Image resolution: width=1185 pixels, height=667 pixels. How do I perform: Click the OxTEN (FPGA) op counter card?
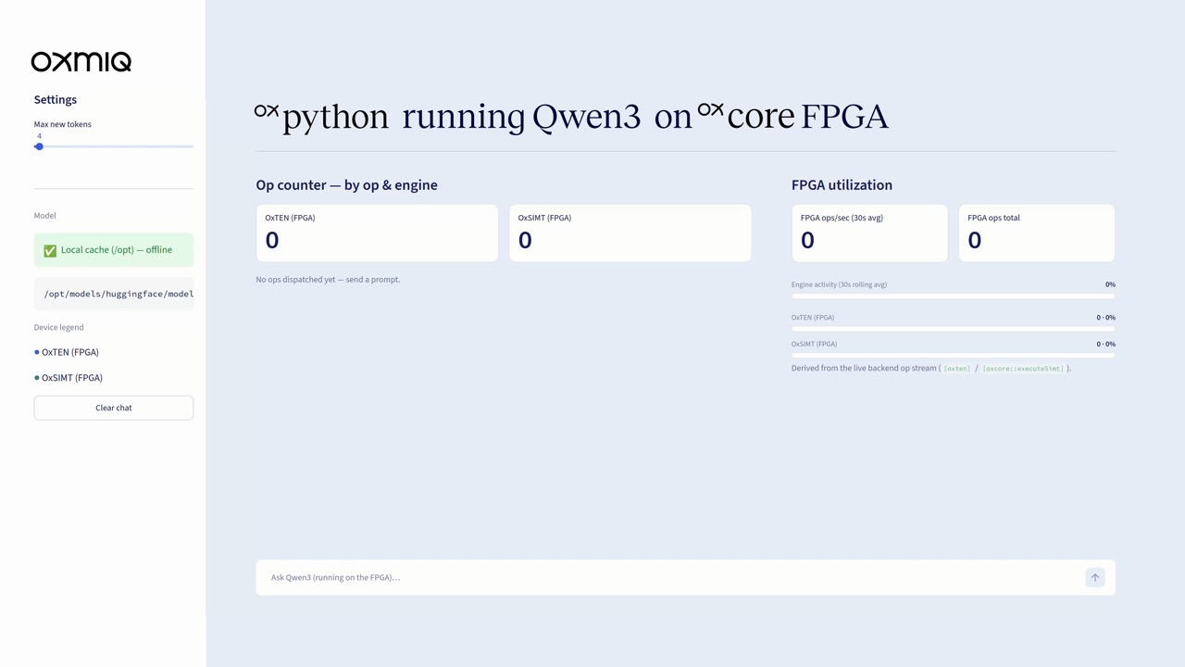click(x=377, y=233)
